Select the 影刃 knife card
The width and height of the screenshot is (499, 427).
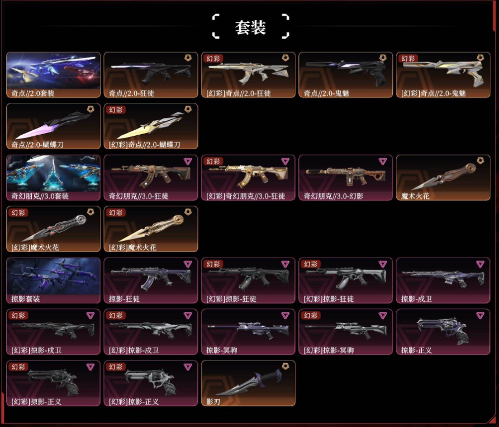coord(248,383)
